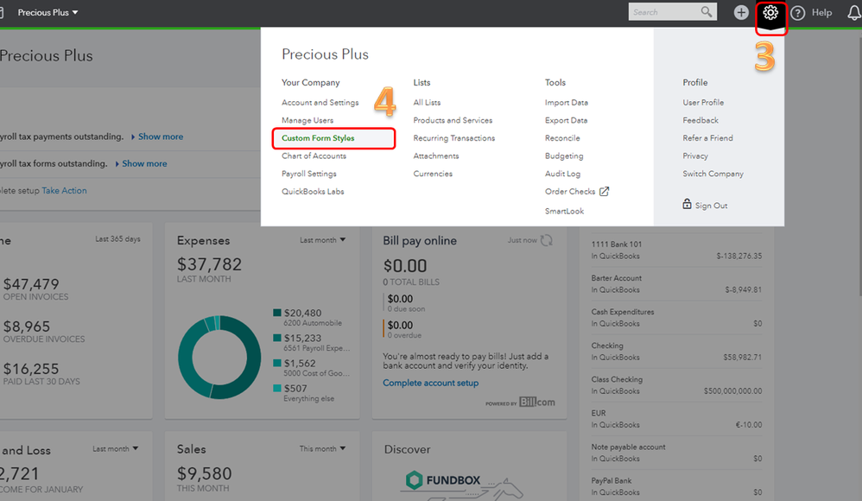This screenshot has width=862, height=501.
Task: Click Sign Out
Action: (711, 206)
